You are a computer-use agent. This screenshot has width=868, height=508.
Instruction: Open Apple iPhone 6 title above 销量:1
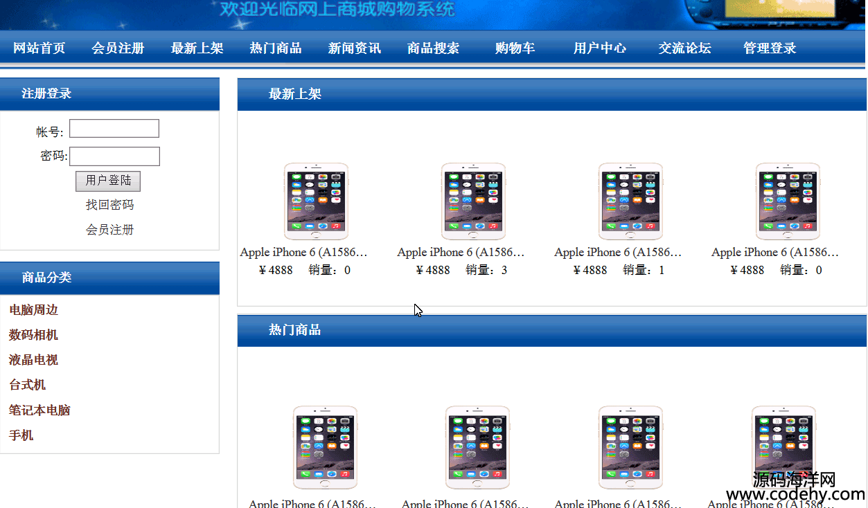619,252
